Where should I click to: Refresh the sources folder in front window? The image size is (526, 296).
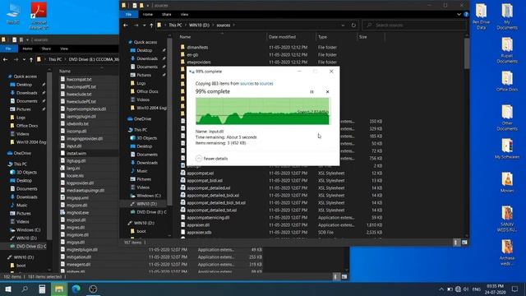pos(353,25)
